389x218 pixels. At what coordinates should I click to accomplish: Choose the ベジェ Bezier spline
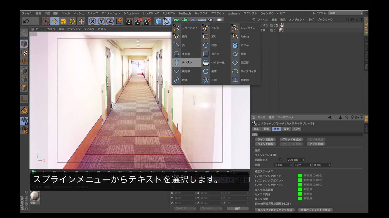tap(216, 28)
